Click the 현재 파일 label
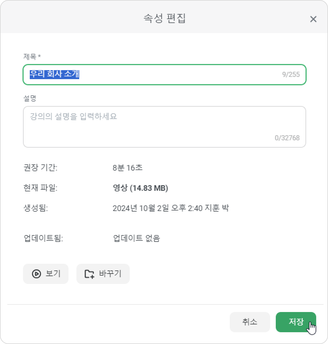 coord(40,188)
